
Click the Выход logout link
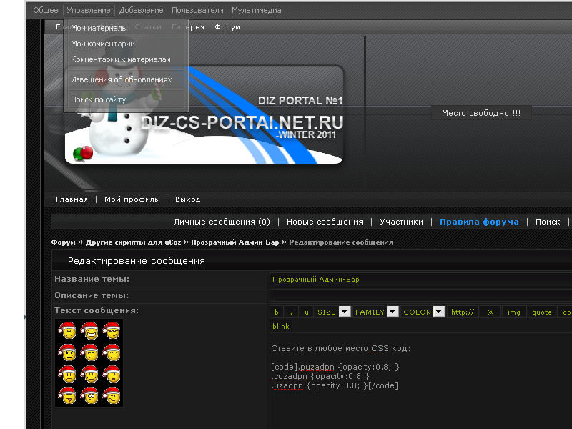click(187, 199)
